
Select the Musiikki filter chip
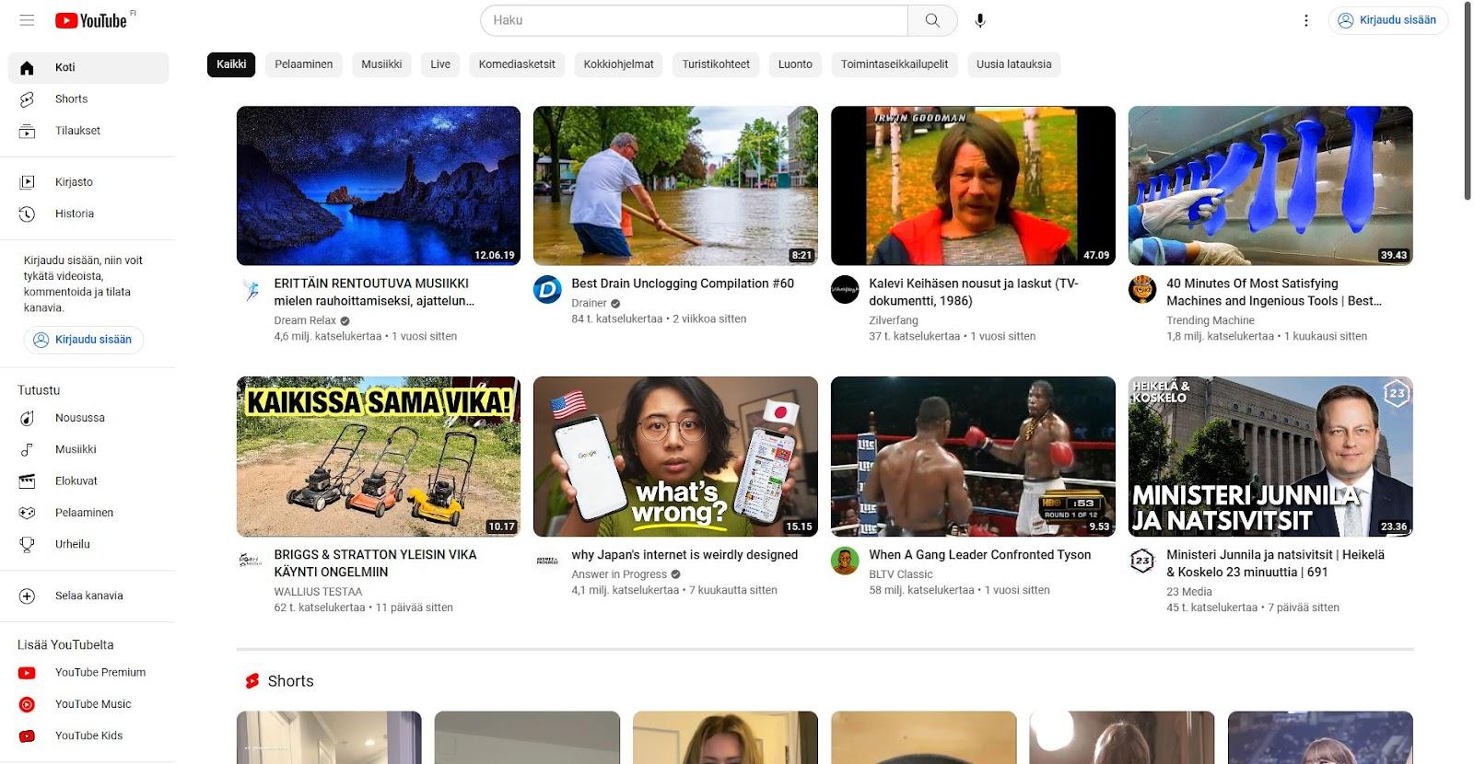point(381,64)
